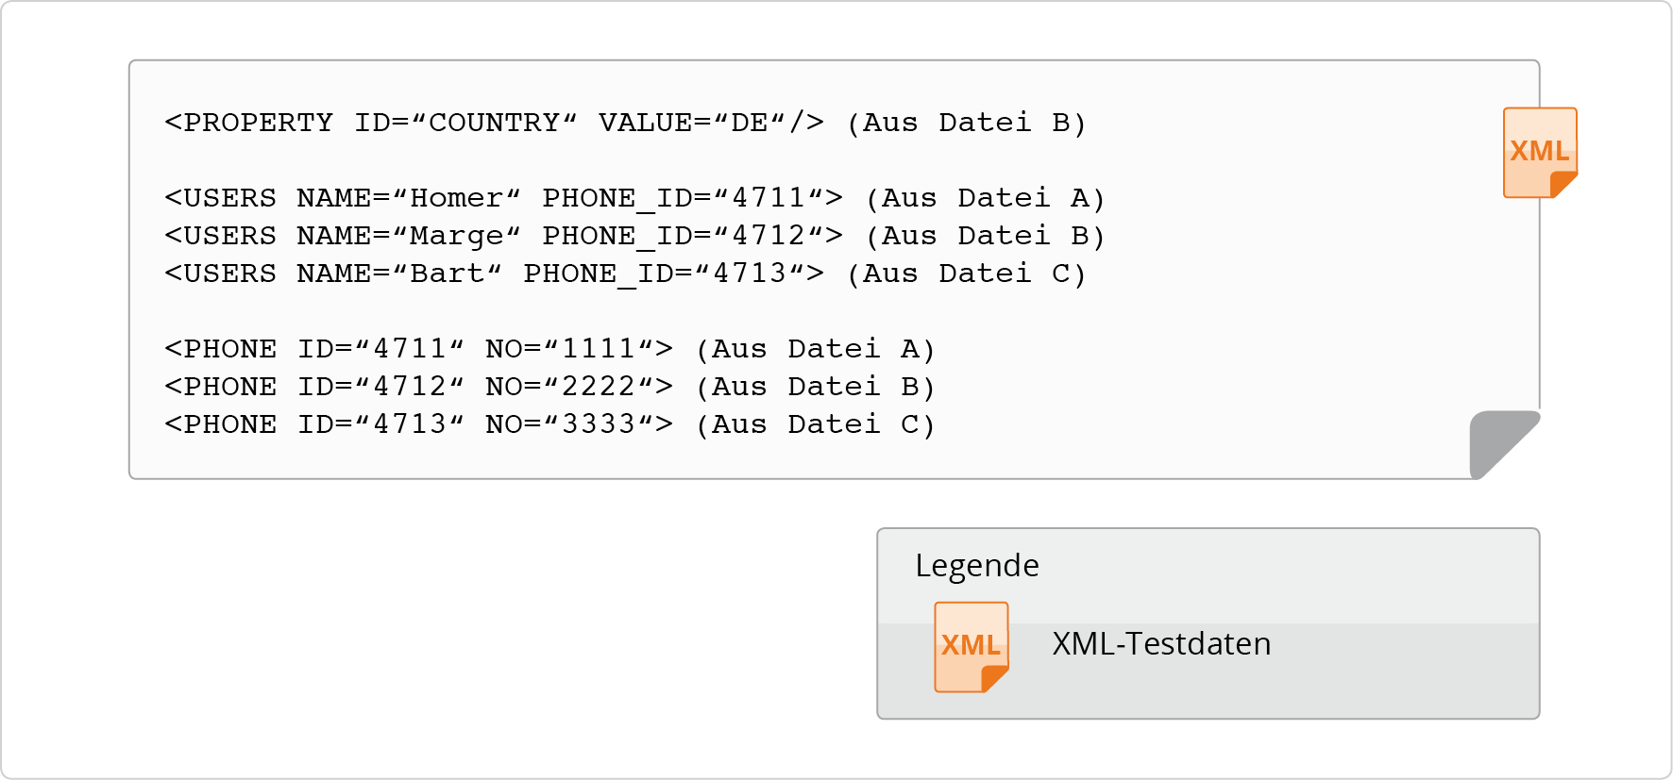Select the PHONE ID 4712 line
This screenshot has height=780, width=1673.
[x=549, y=387]
